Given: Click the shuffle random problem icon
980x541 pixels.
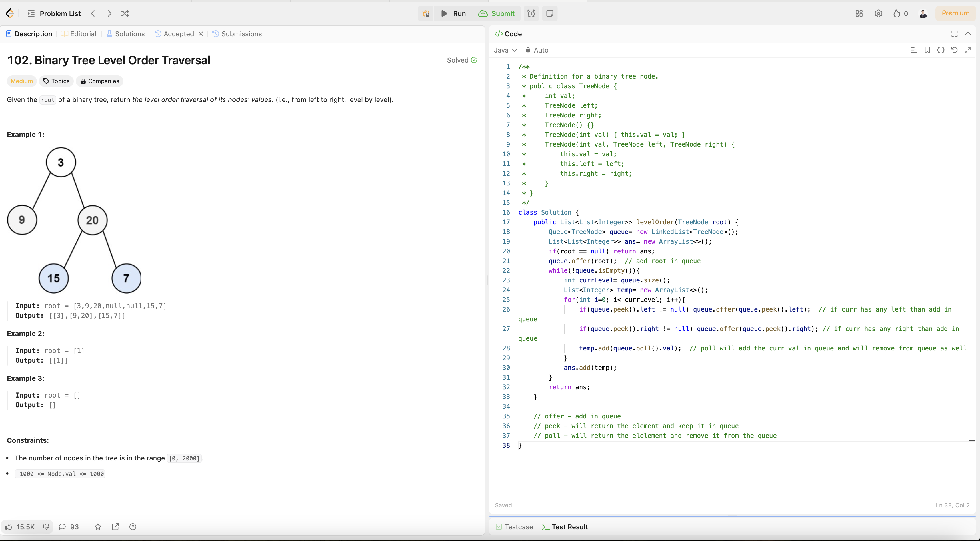Looking at the screenshot, I should point(125,14).
